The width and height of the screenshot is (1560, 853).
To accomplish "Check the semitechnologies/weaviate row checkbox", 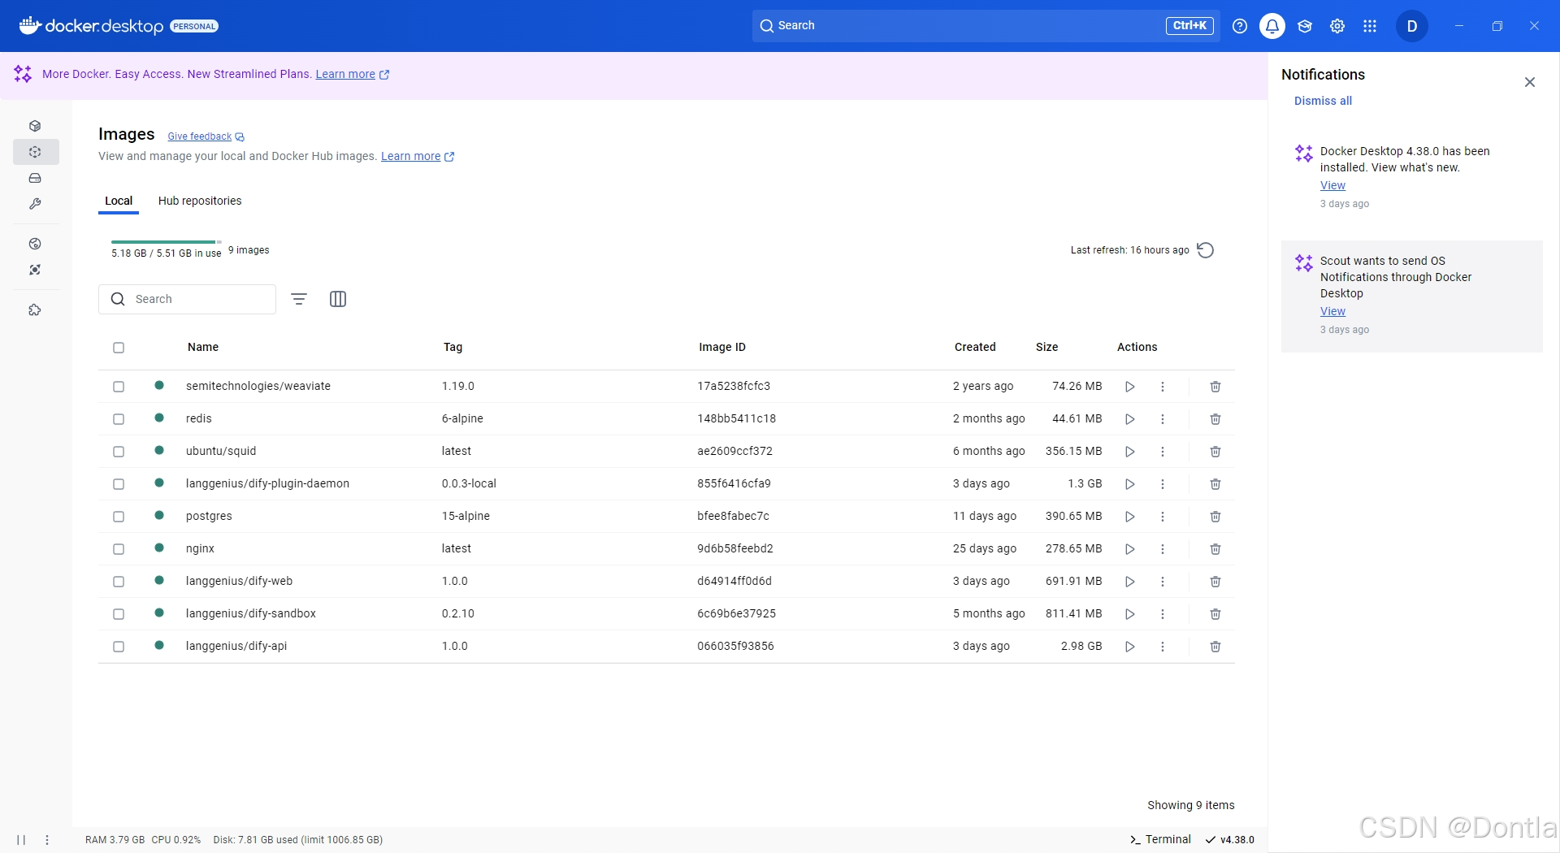I will (x=119, y=387).
